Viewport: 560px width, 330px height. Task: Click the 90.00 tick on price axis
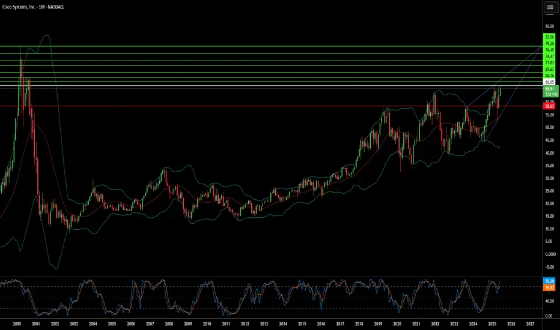click(x=549, y=26)
